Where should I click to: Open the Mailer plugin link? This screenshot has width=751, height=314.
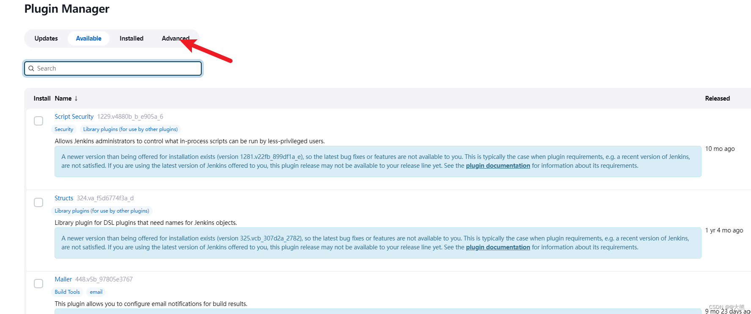[63, 279]
